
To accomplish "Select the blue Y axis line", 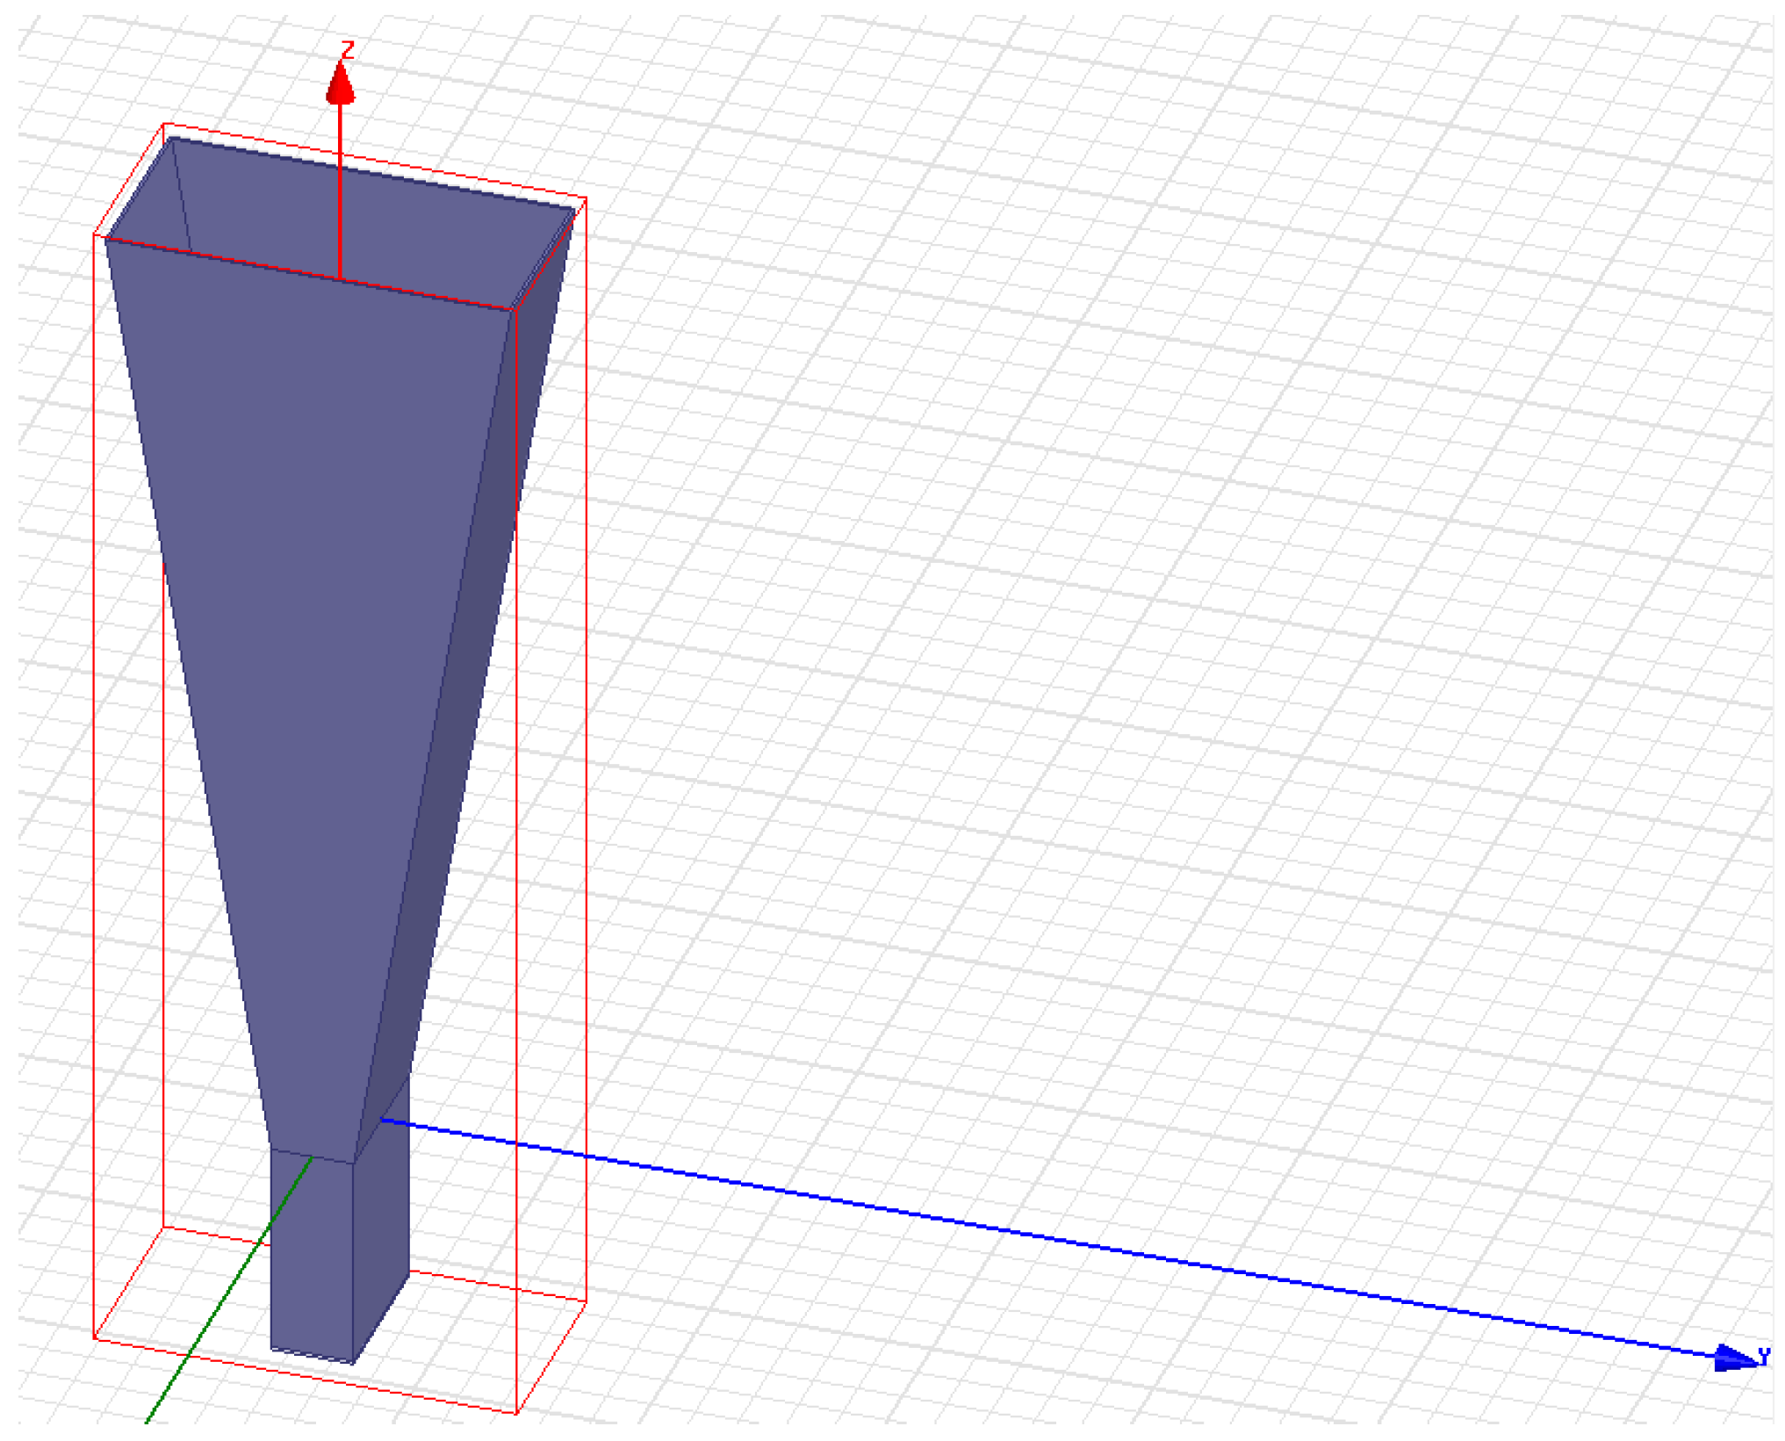I will click(x=1054, y=1239).
